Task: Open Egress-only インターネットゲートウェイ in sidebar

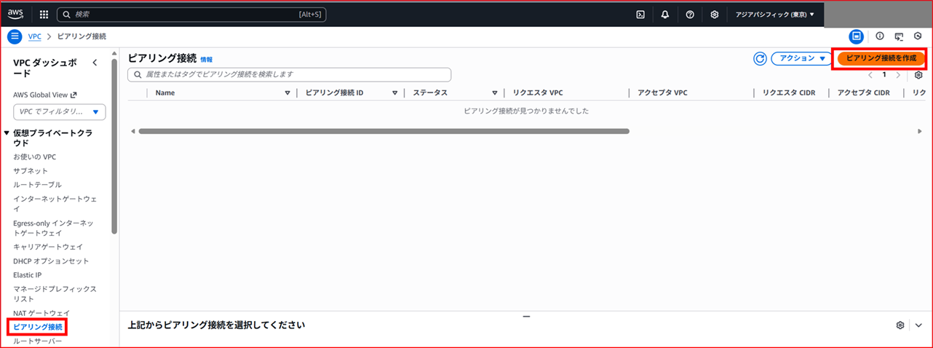Action: pos(53,228)
